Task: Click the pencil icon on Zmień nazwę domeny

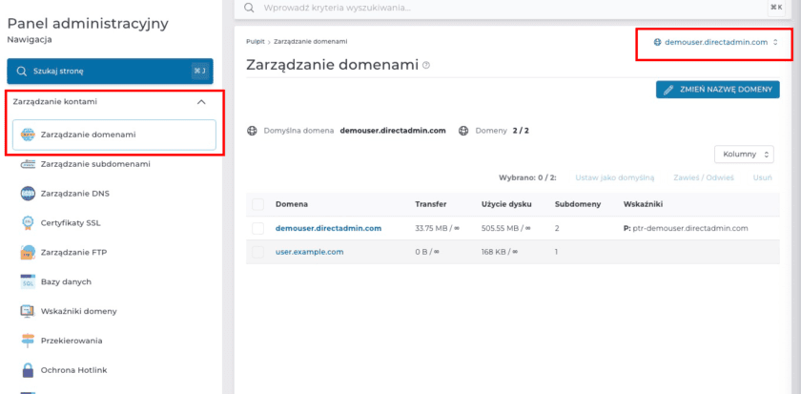Action: [668, 90]
